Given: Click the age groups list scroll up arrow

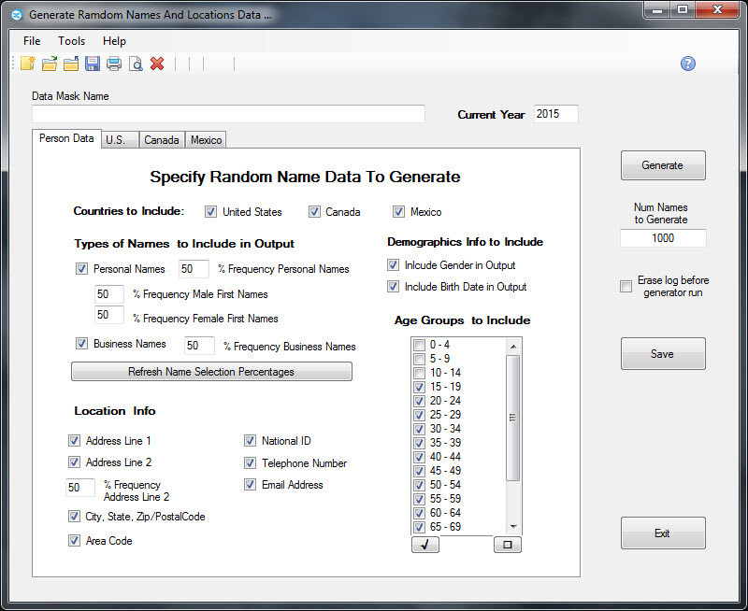Looking at the screenshot, I should pos(513,346).
